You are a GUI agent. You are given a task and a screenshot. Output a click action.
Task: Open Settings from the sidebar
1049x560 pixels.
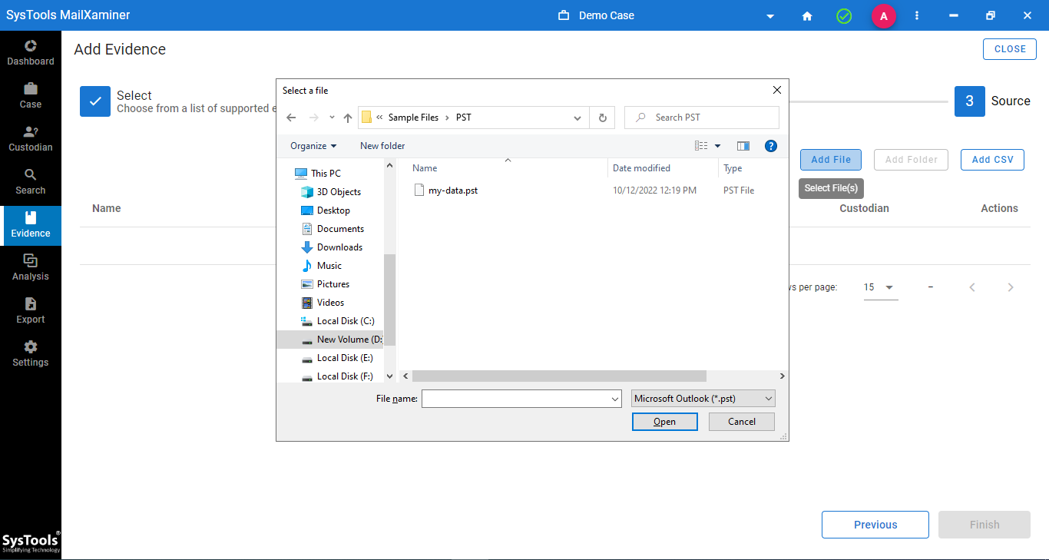[x=31, y=353]
